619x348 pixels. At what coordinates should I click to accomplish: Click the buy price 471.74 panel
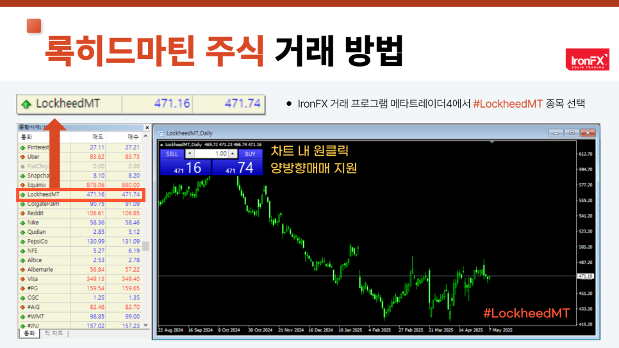coord(238,167)
